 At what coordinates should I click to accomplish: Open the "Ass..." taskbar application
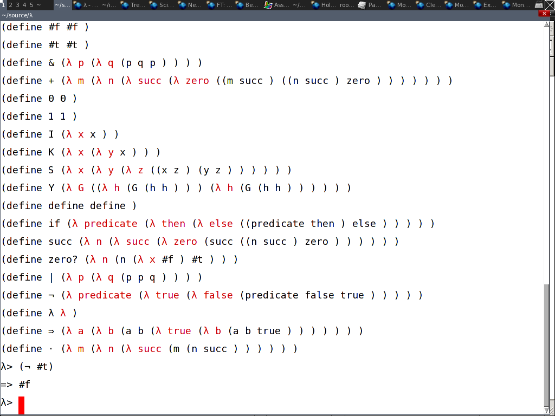[x=276, y=5]
